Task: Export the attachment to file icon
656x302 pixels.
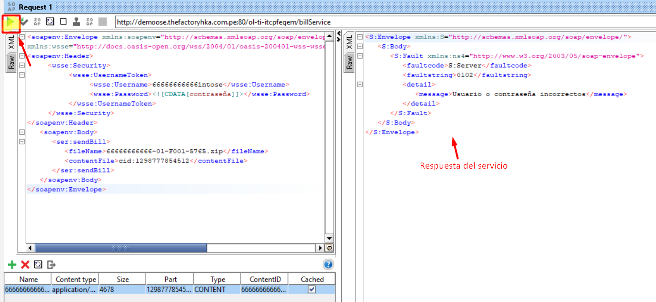Action: [x=51, y=264]
